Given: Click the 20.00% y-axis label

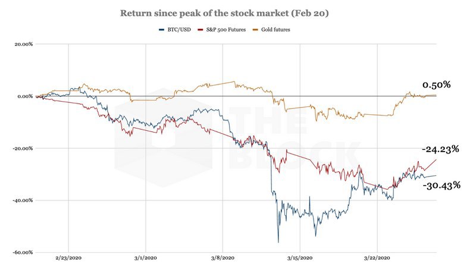Looking at the screenshot, I should (24, 44).
